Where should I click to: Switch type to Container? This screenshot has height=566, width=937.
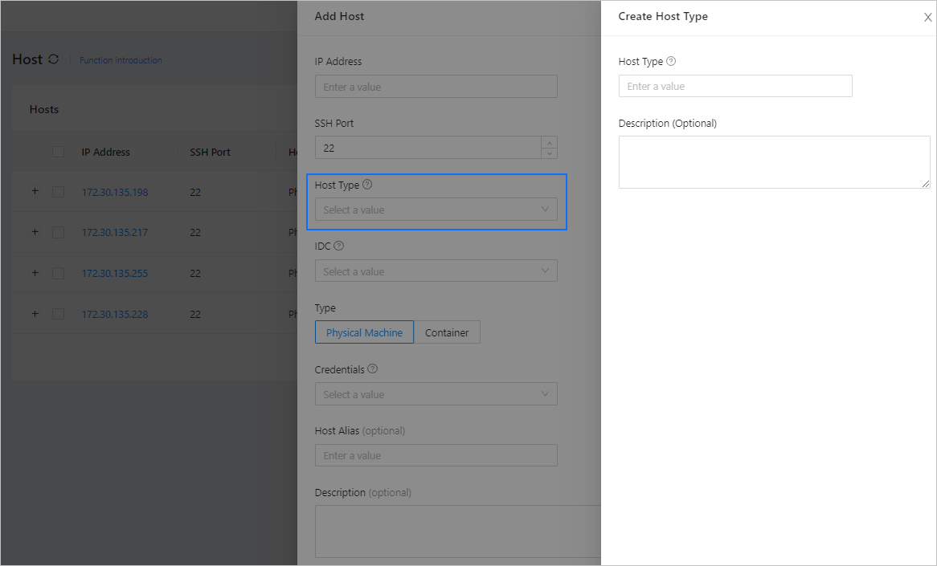click(447, 332)
